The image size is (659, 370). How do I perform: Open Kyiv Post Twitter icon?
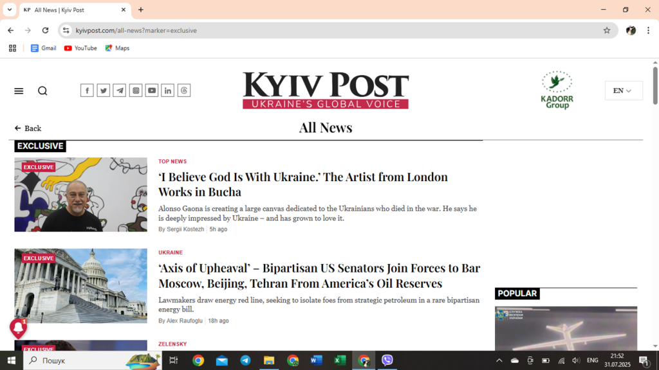coord(104,91)
